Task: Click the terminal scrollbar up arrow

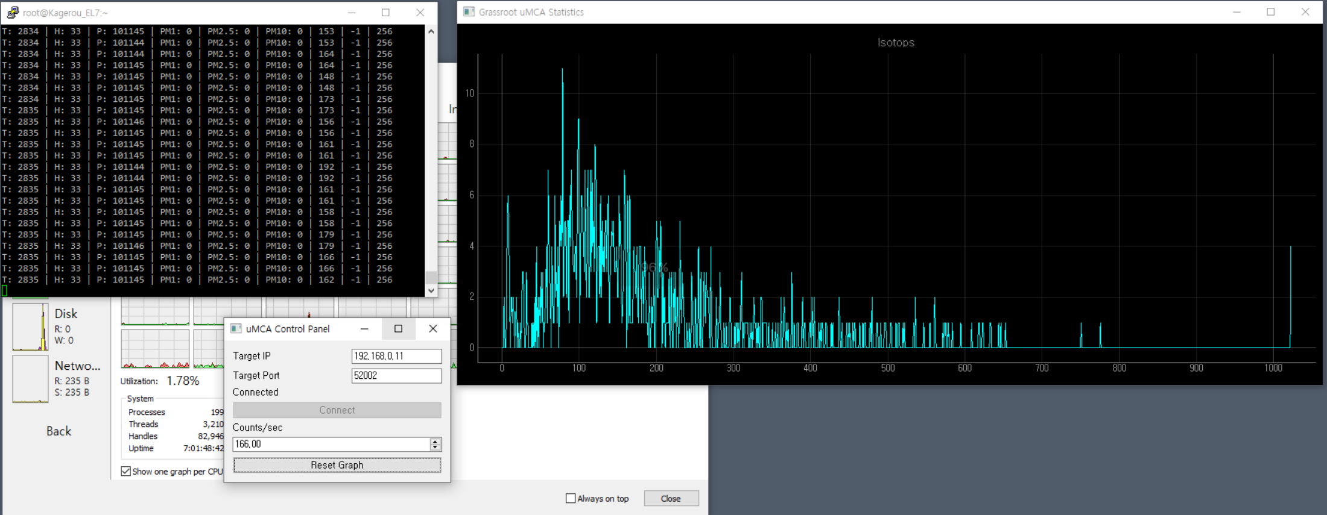Action: [431, 31]
